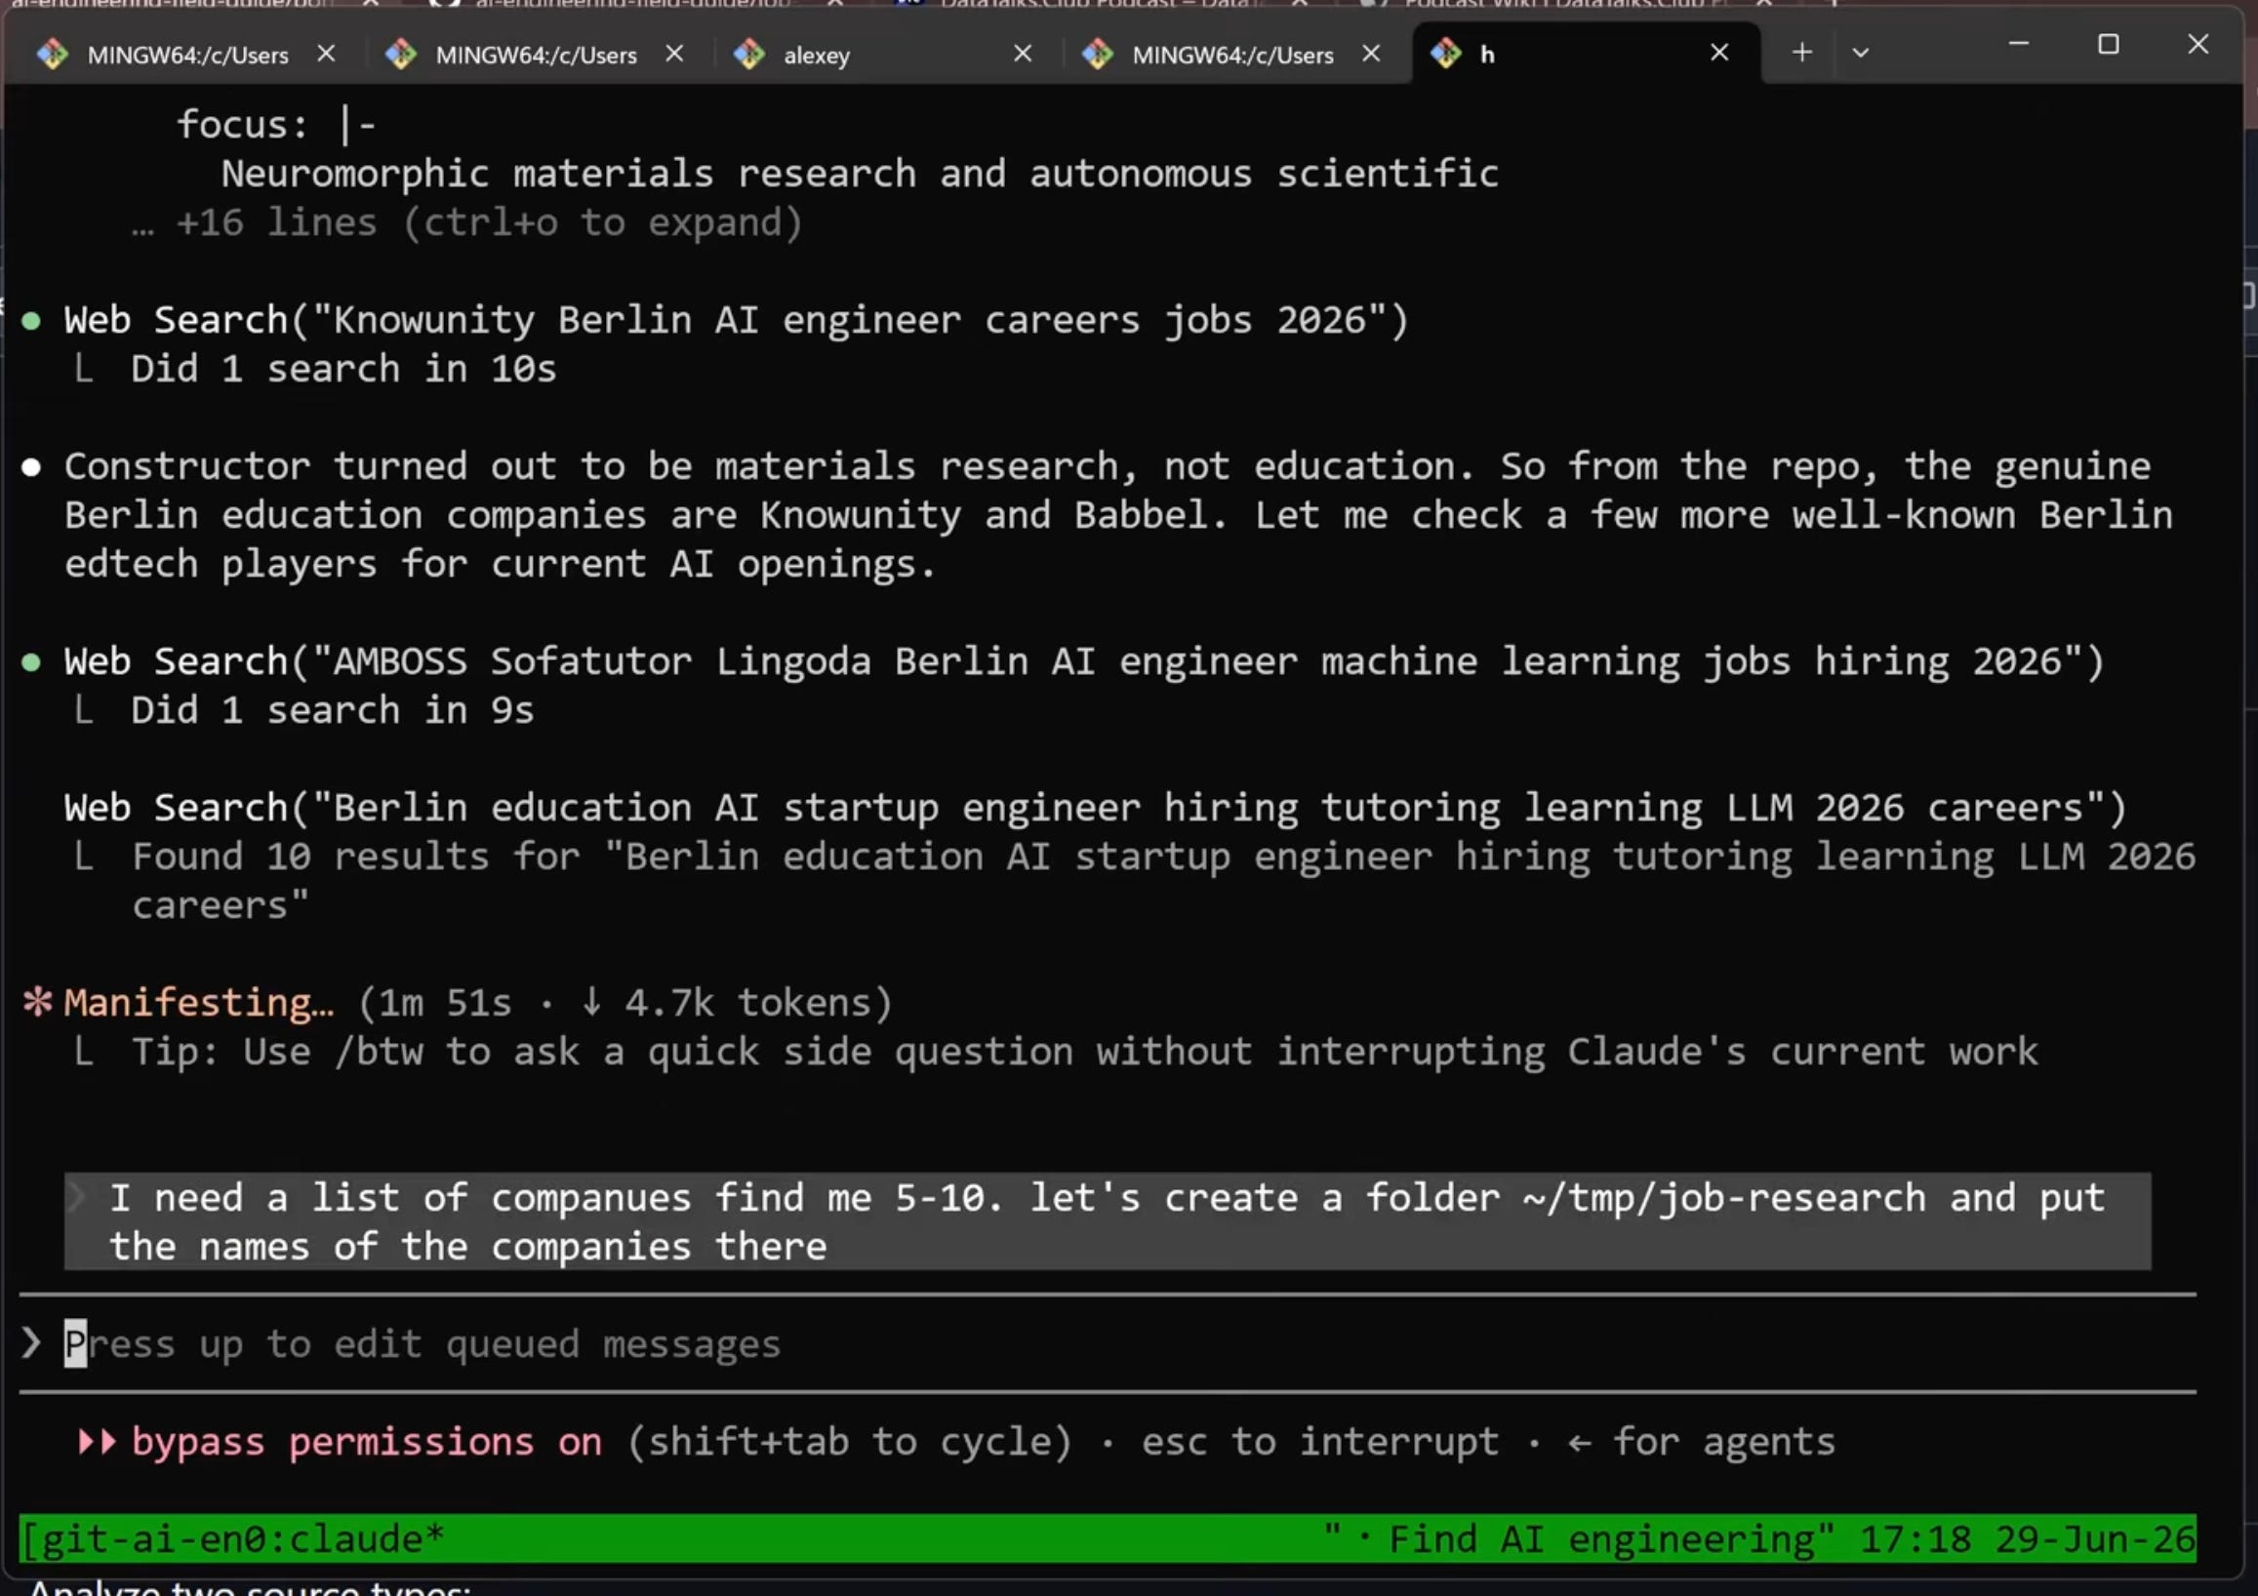Close the second MINGW64:/c/Users tab
Image resolution: width=2258 pixels, height=1596 pixels.
click(674, 53)
